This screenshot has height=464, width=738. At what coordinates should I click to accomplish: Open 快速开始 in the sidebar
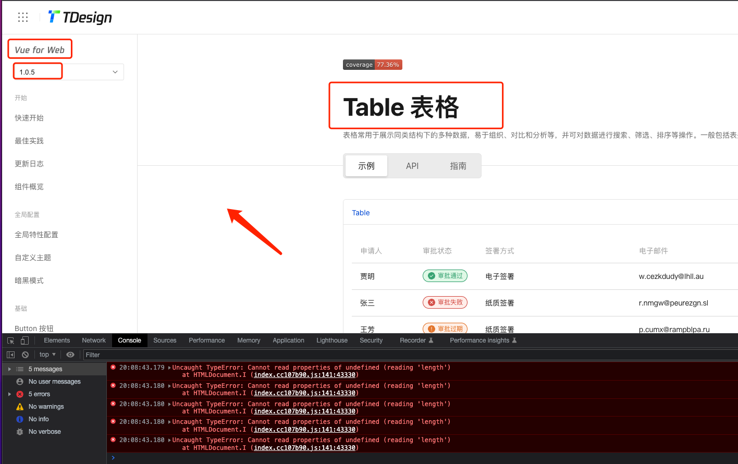tap(29, 118)
